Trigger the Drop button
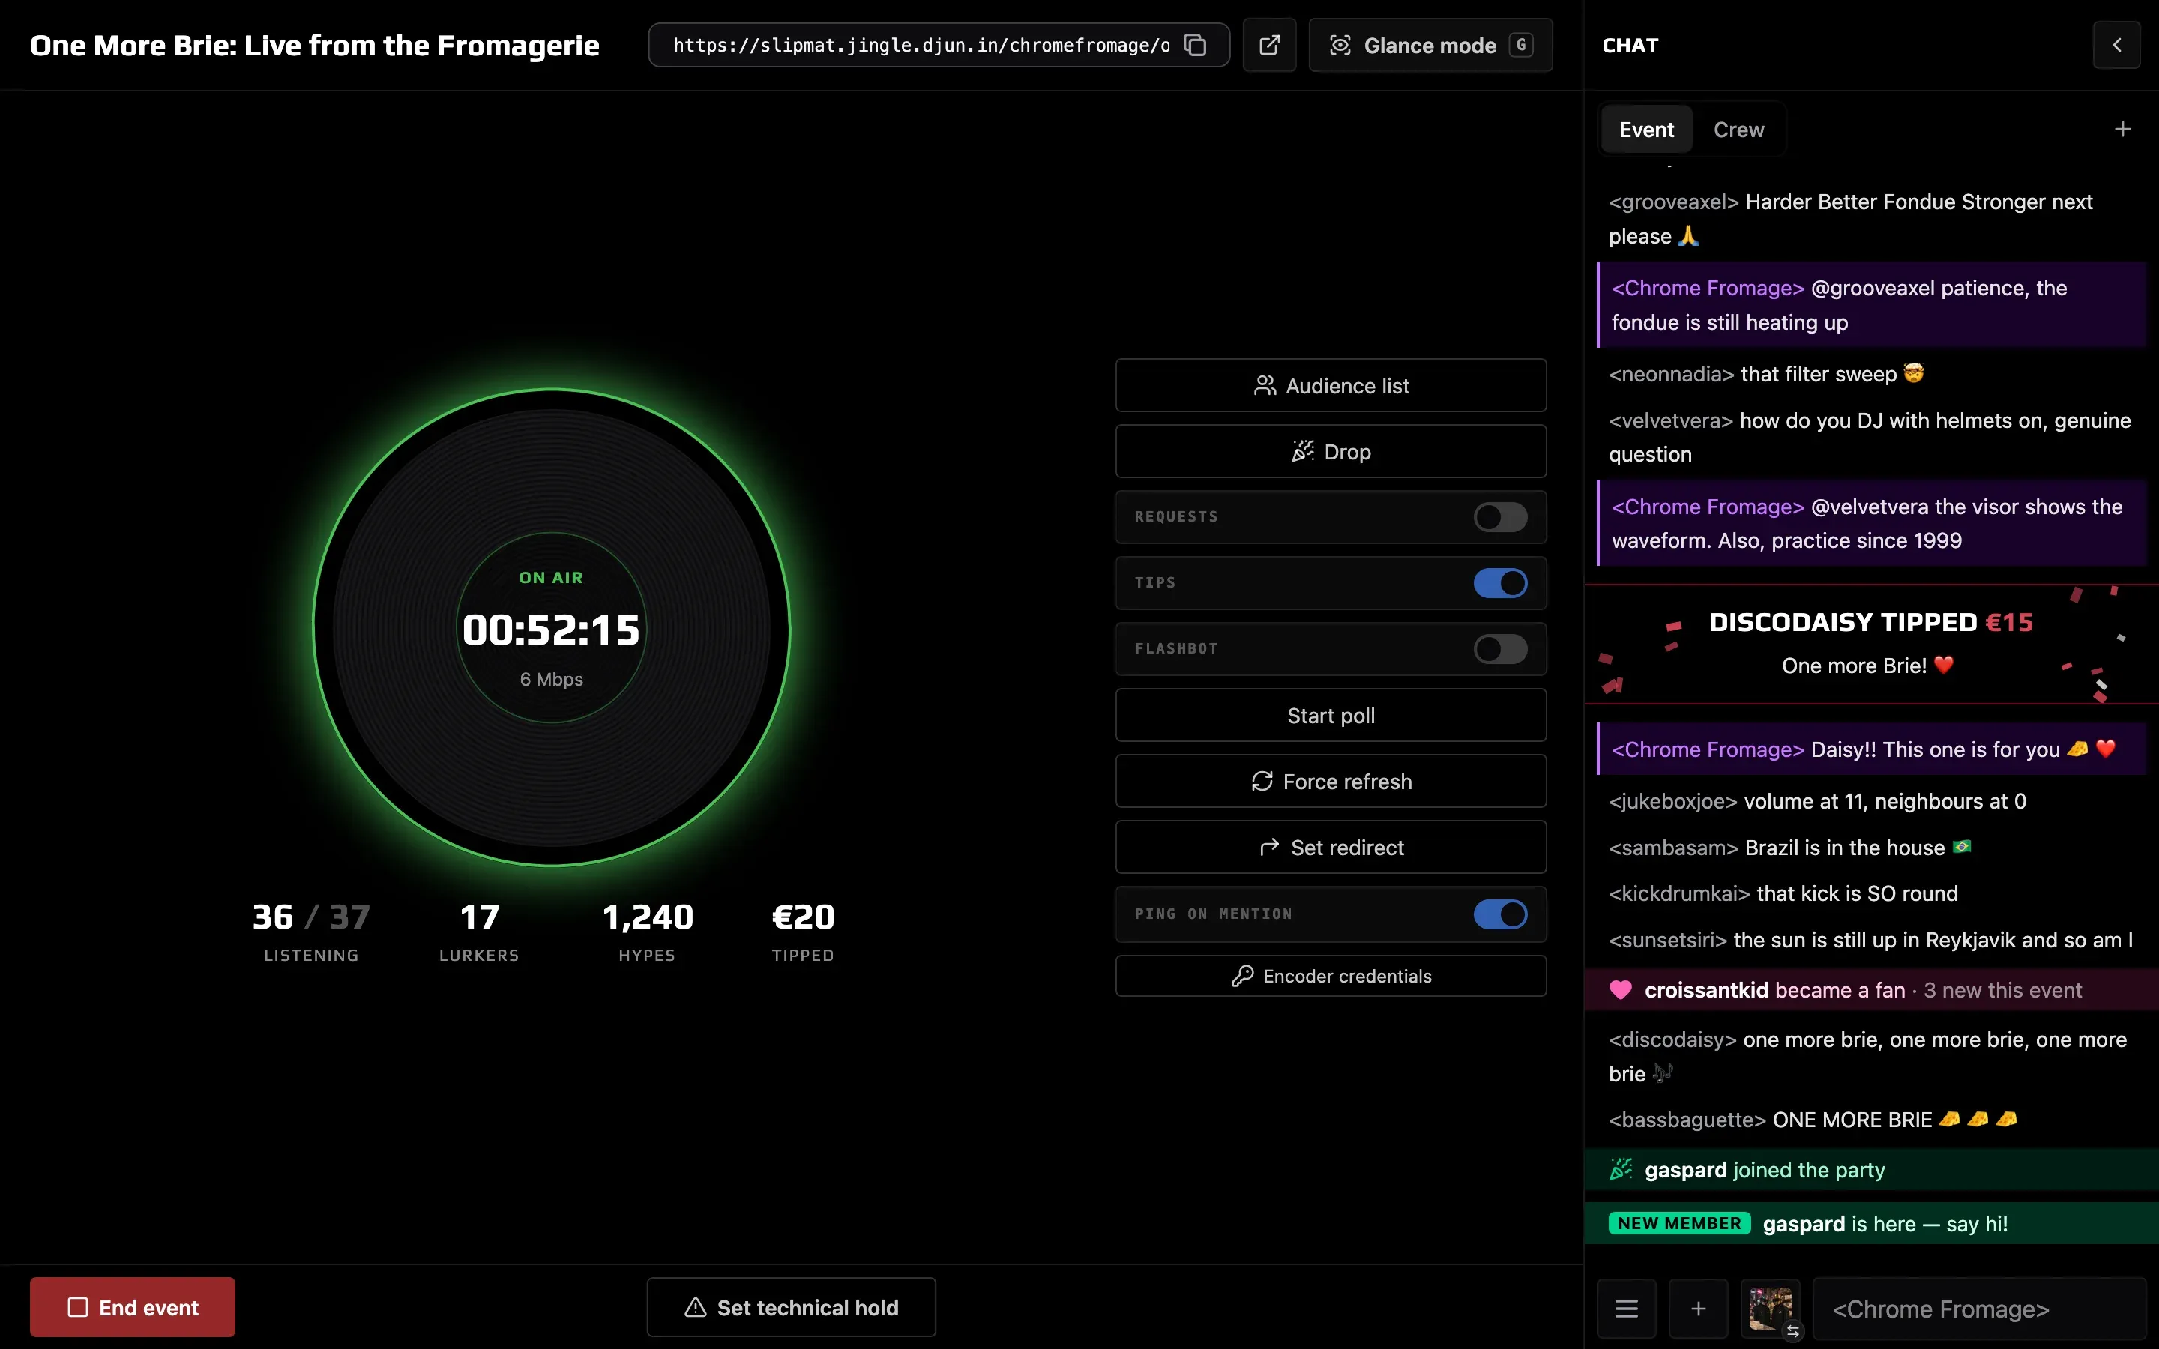This screenshot has height=1349, width=2159. (1330, 451)
